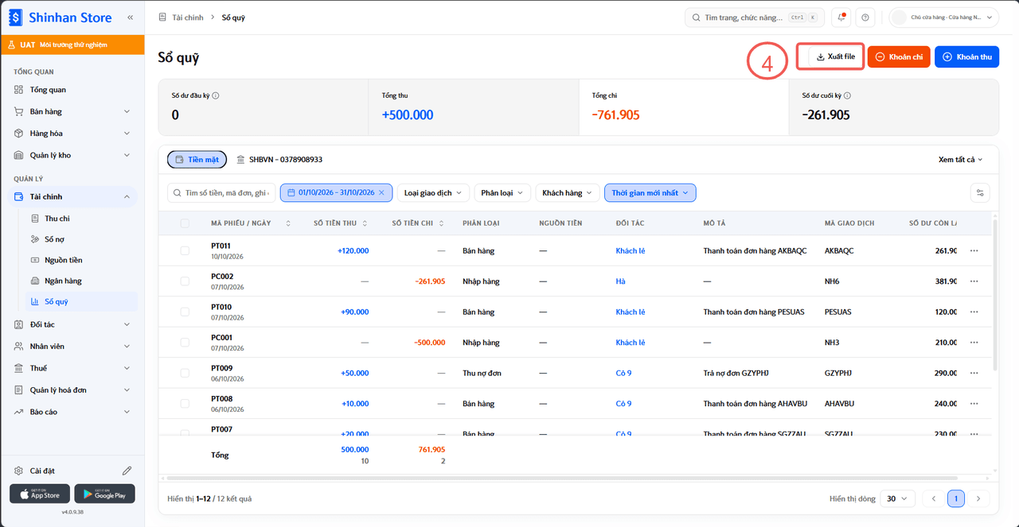Viewport: 1019px width, 527px height.
Task: Go to the next page arrow
Action: pos(978,498)
